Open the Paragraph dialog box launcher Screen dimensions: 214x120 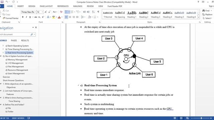pyautogui.click(x=100, y=22)
